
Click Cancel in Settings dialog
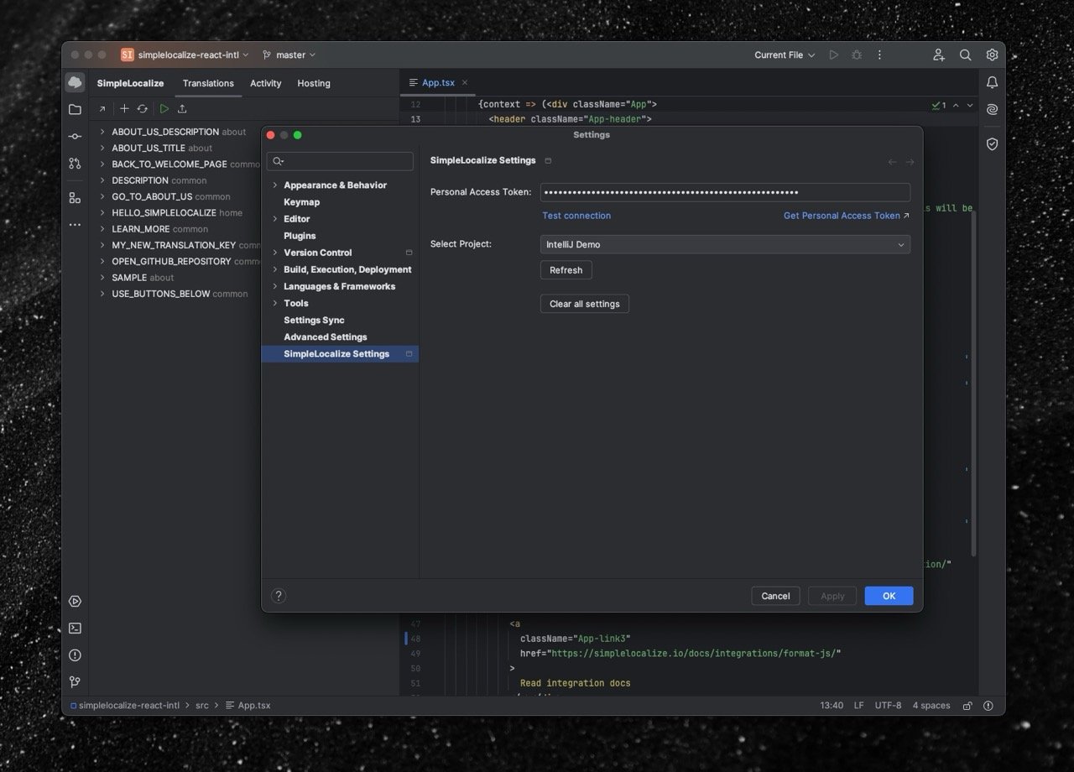[x=775, y=596]
